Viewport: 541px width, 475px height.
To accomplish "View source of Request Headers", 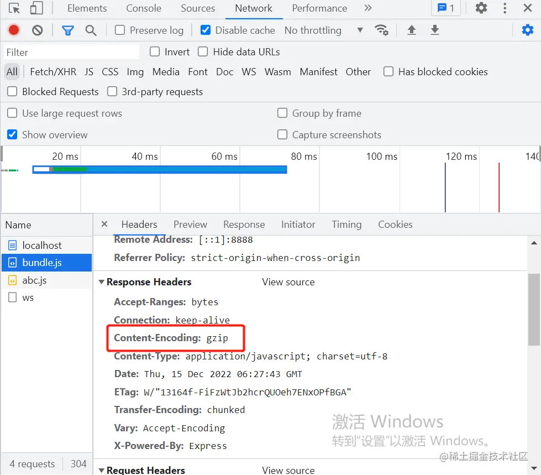I will (288, 470).
